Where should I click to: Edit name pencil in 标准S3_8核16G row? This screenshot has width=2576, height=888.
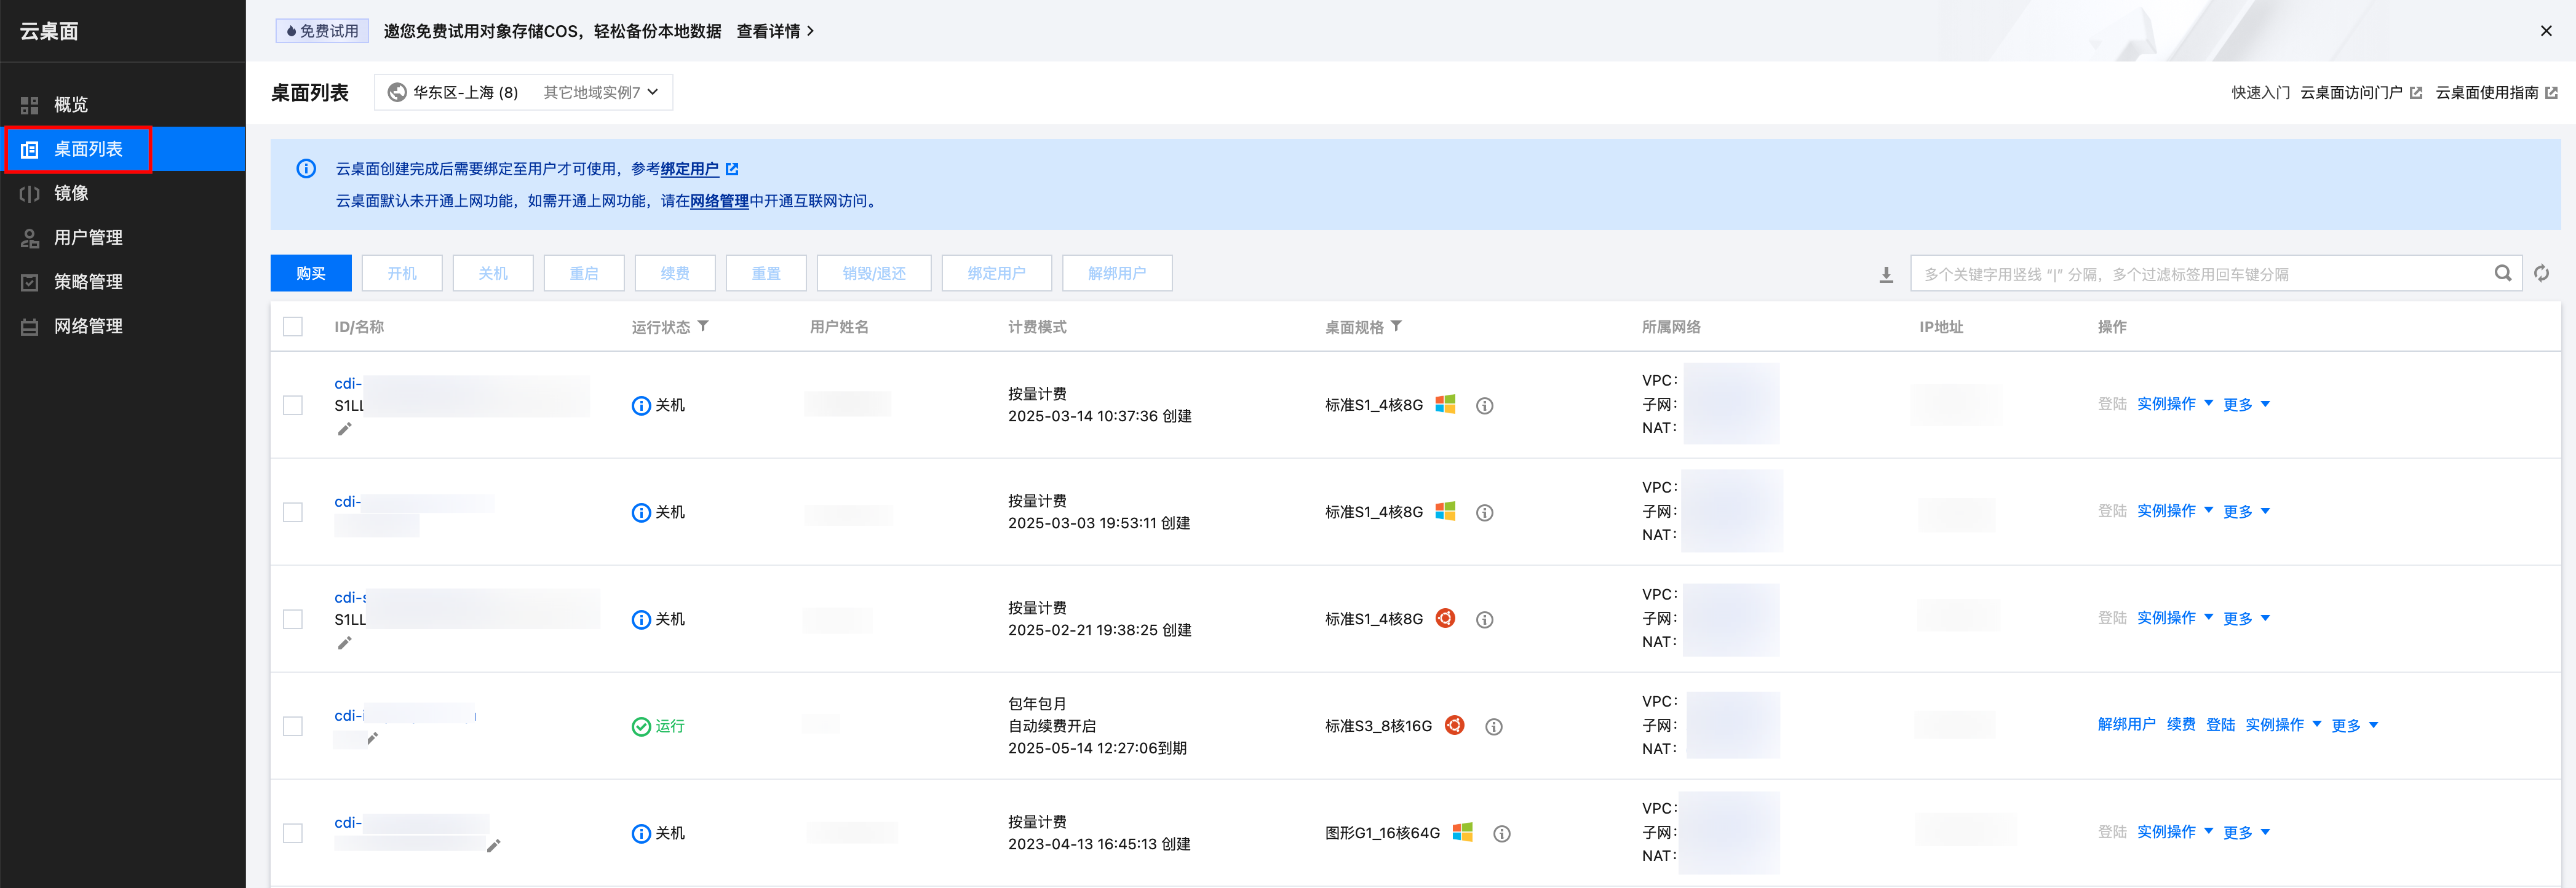click(373, 738)
